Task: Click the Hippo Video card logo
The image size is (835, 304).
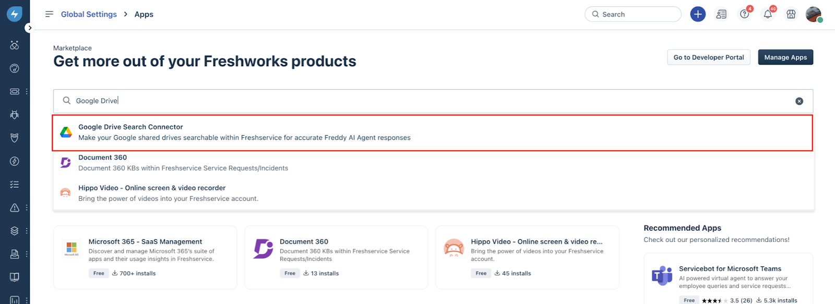Action: click(x=454, y=248)
